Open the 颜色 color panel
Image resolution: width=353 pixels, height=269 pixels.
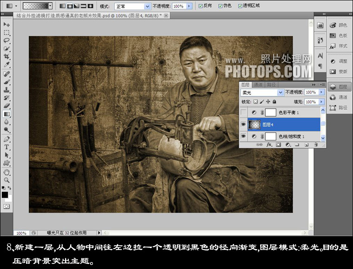339,25
